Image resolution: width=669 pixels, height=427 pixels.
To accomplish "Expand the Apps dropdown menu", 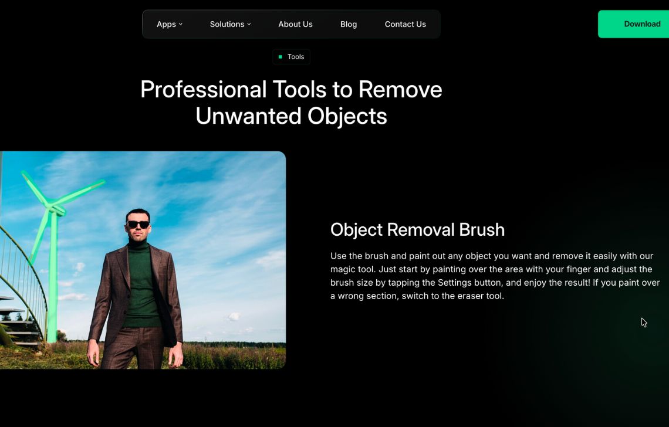I will 167,24.
